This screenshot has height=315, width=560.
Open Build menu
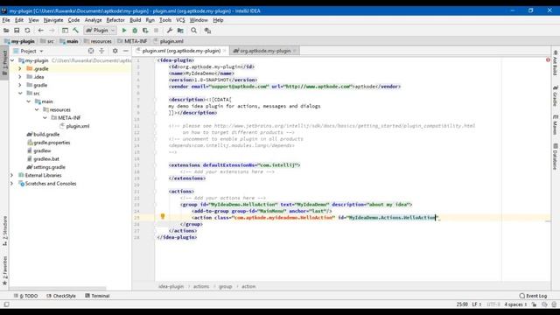[136, 20]
